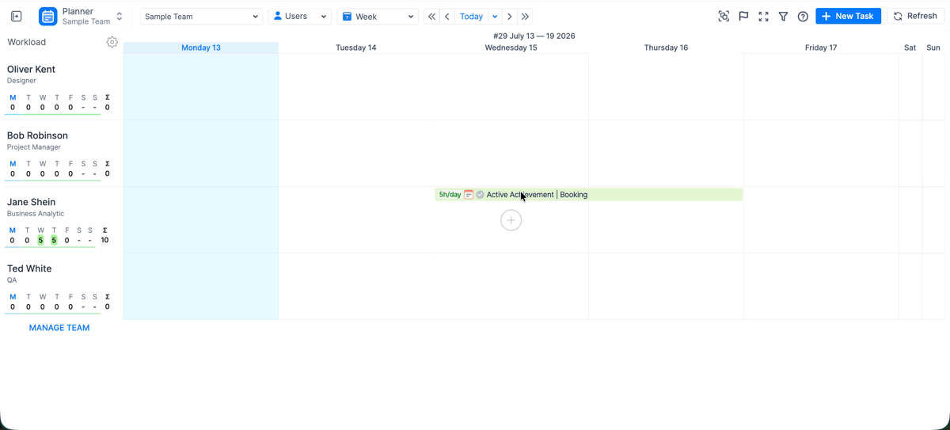Click Bob Robinson's Project Manager role label
The image size is (950, 430).
pyautogui.click(x=34, y=147)
